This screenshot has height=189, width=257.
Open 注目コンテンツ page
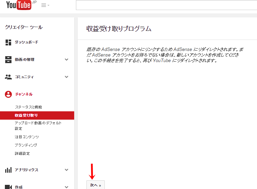[x=27, y=137]
